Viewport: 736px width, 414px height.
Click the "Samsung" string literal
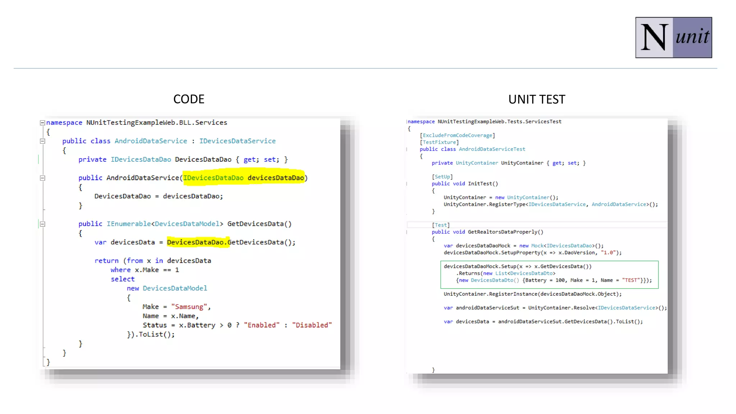[189, 307]
